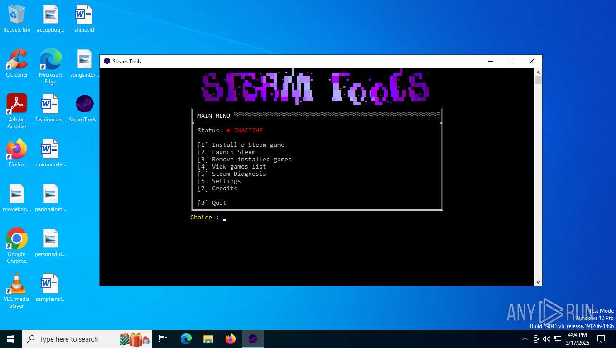
Task: Open File Explorer from the taskbar
Action: pos(208,339)
